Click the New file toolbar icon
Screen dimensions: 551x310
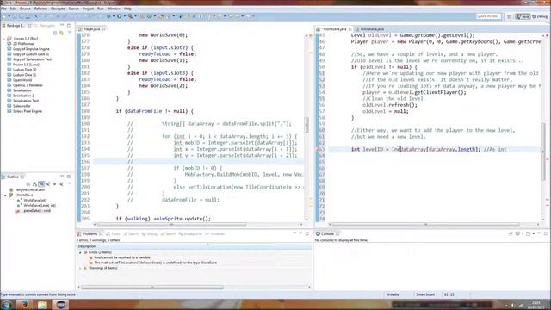click(x=4, y=16)
